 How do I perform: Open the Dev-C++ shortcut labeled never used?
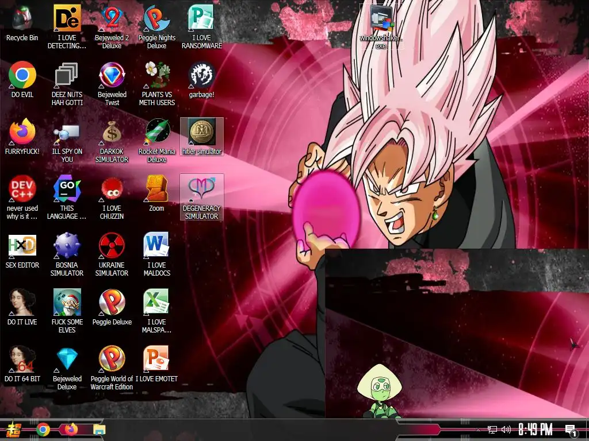click(x=22, y=198)
